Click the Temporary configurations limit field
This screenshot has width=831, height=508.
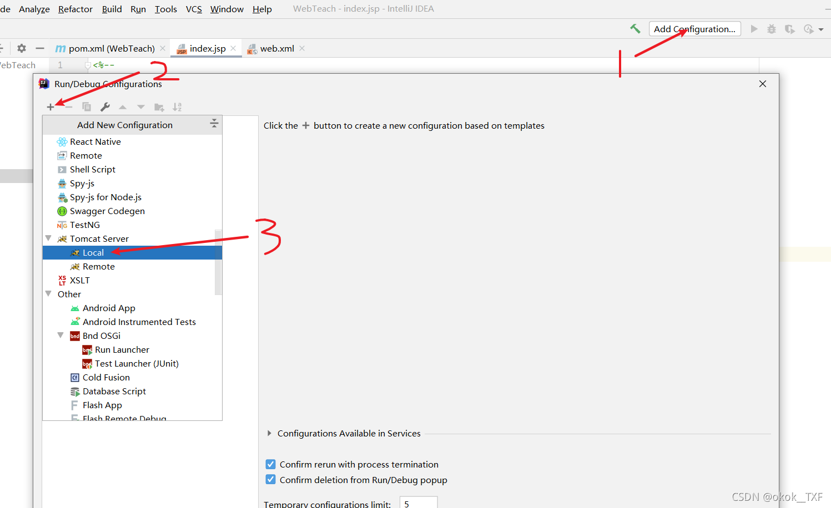(x=419, y=502)
